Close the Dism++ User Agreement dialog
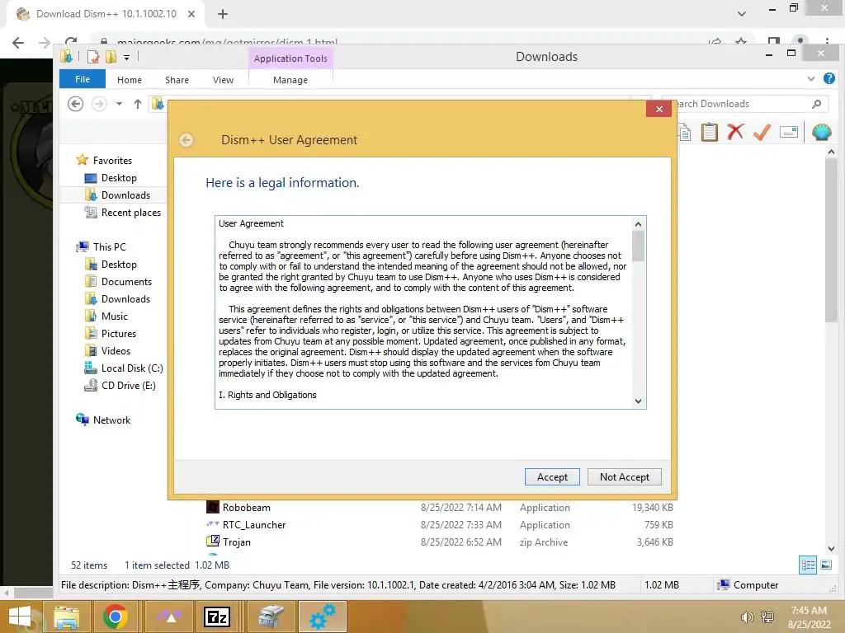This screenshot has width=845, height=633. pyautogui.click(x=659, y=110)
